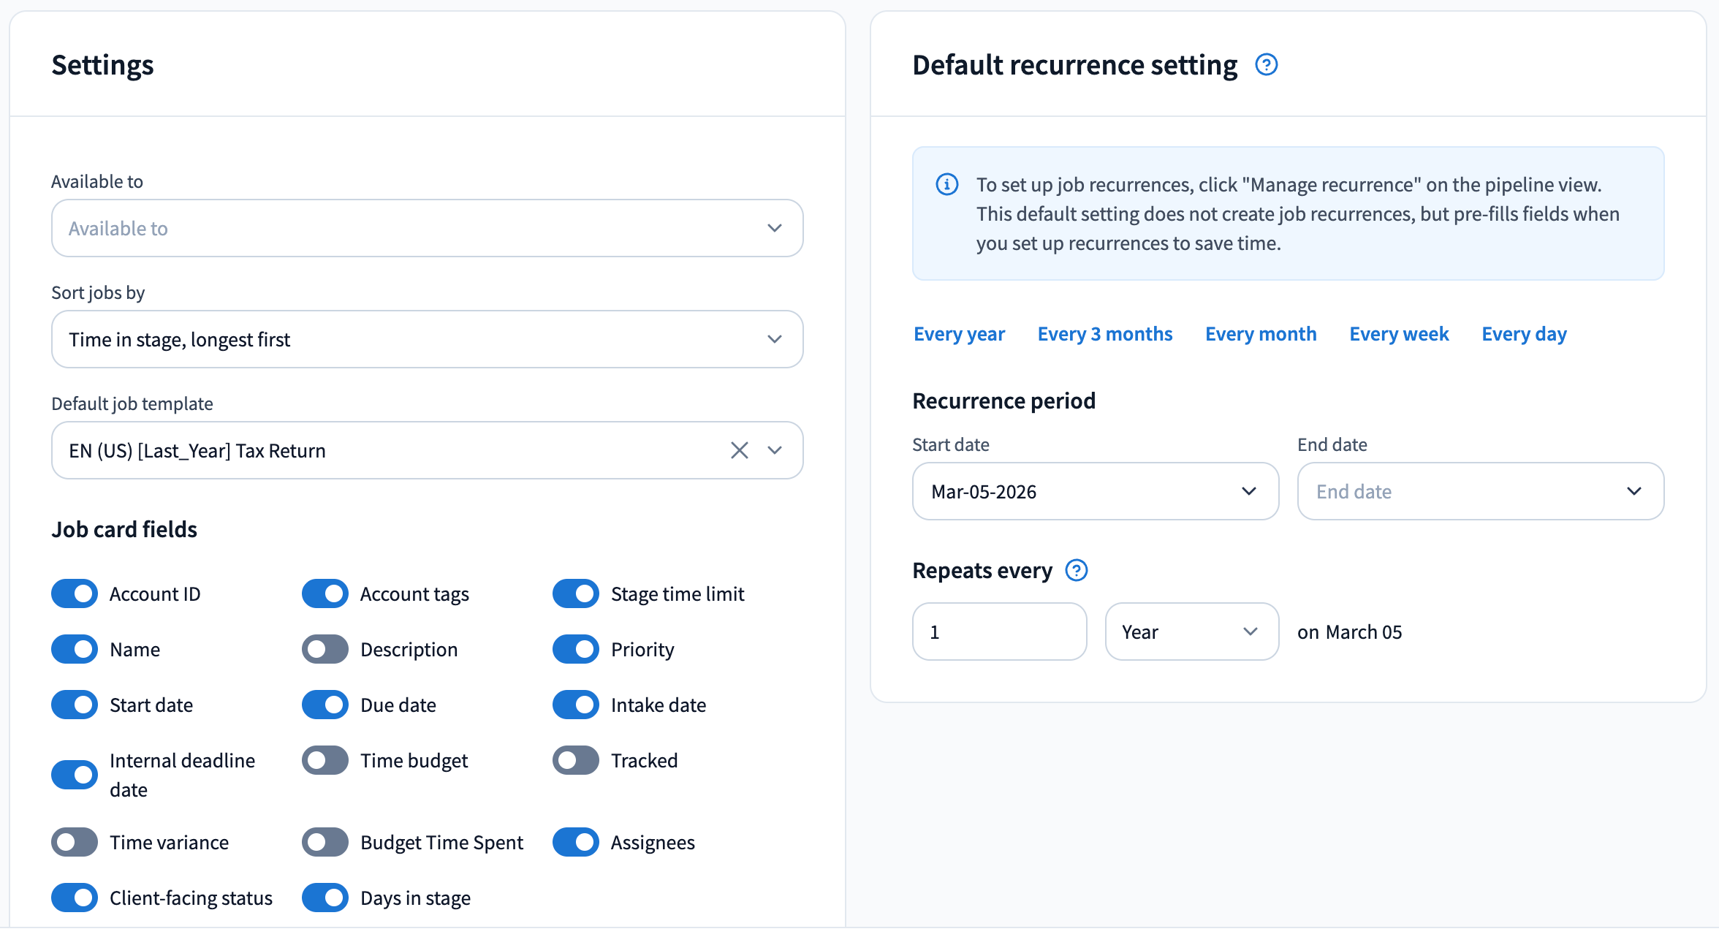Open the End date picker dropdown
This screenshot has width=1719, height=937.
point(1480,491)
